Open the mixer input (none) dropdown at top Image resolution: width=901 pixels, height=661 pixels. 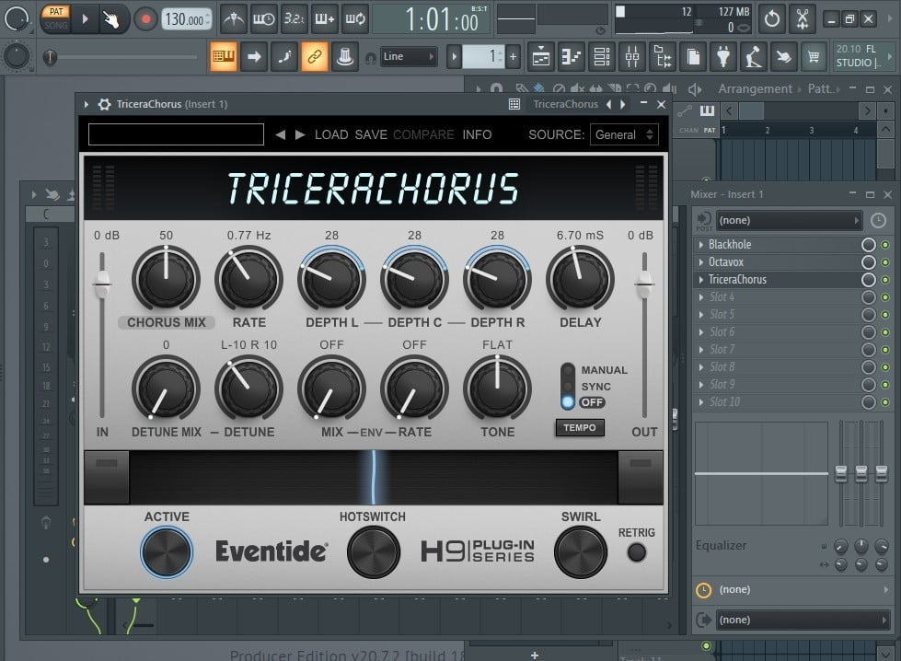click(789, 220)
